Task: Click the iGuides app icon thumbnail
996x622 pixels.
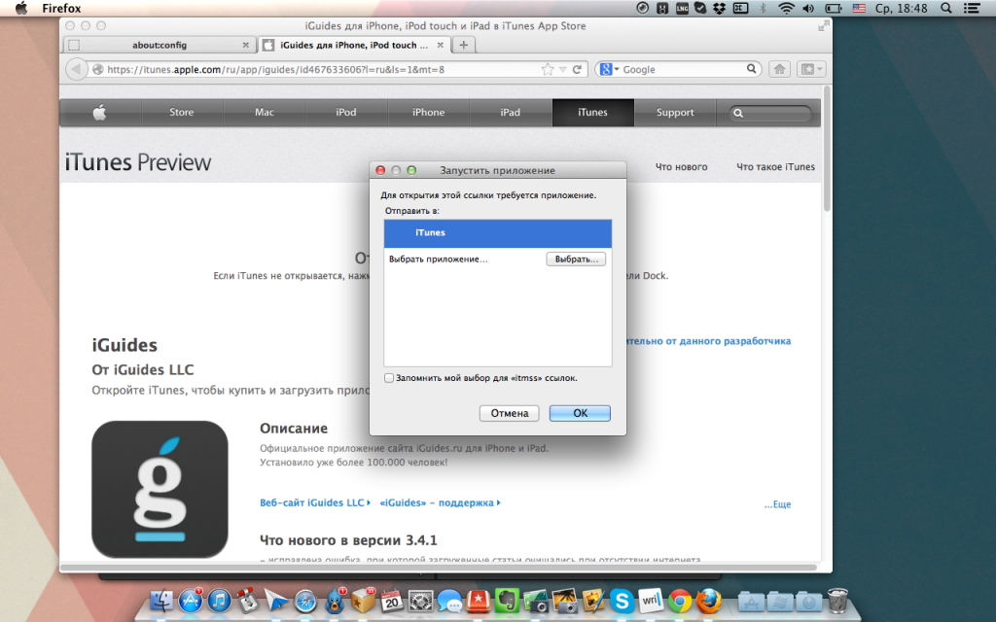Action: 160,490
